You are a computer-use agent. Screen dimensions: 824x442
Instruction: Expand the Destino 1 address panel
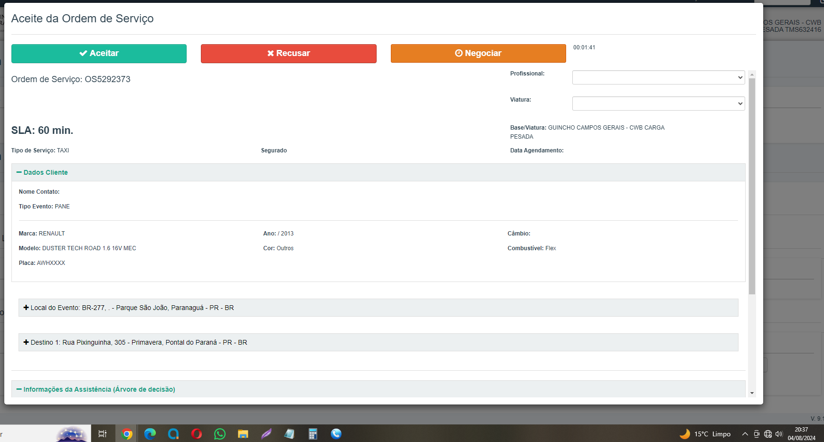[x=378, y=342]
